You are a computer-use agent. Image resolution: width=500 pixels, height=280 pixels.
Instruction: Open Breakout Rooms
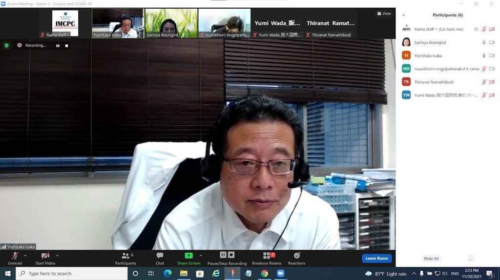[267, 259]
